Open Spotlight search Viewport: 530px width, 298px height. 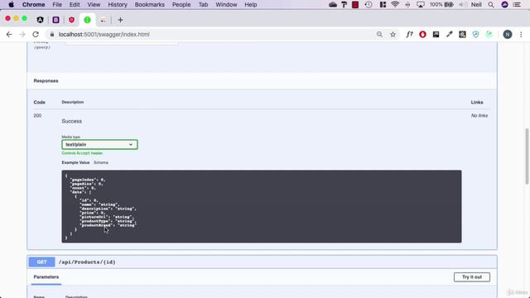click(491, 5)
